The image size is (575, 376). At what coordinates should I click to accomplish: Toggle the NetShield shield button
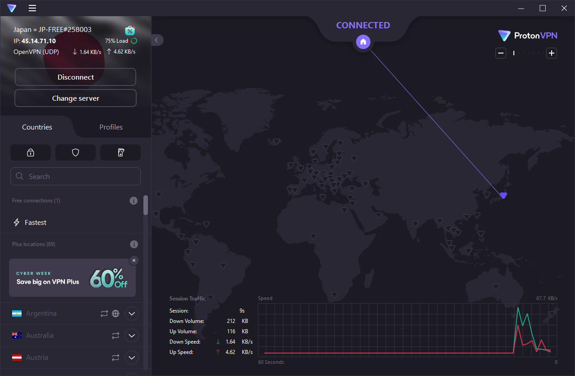76,152
